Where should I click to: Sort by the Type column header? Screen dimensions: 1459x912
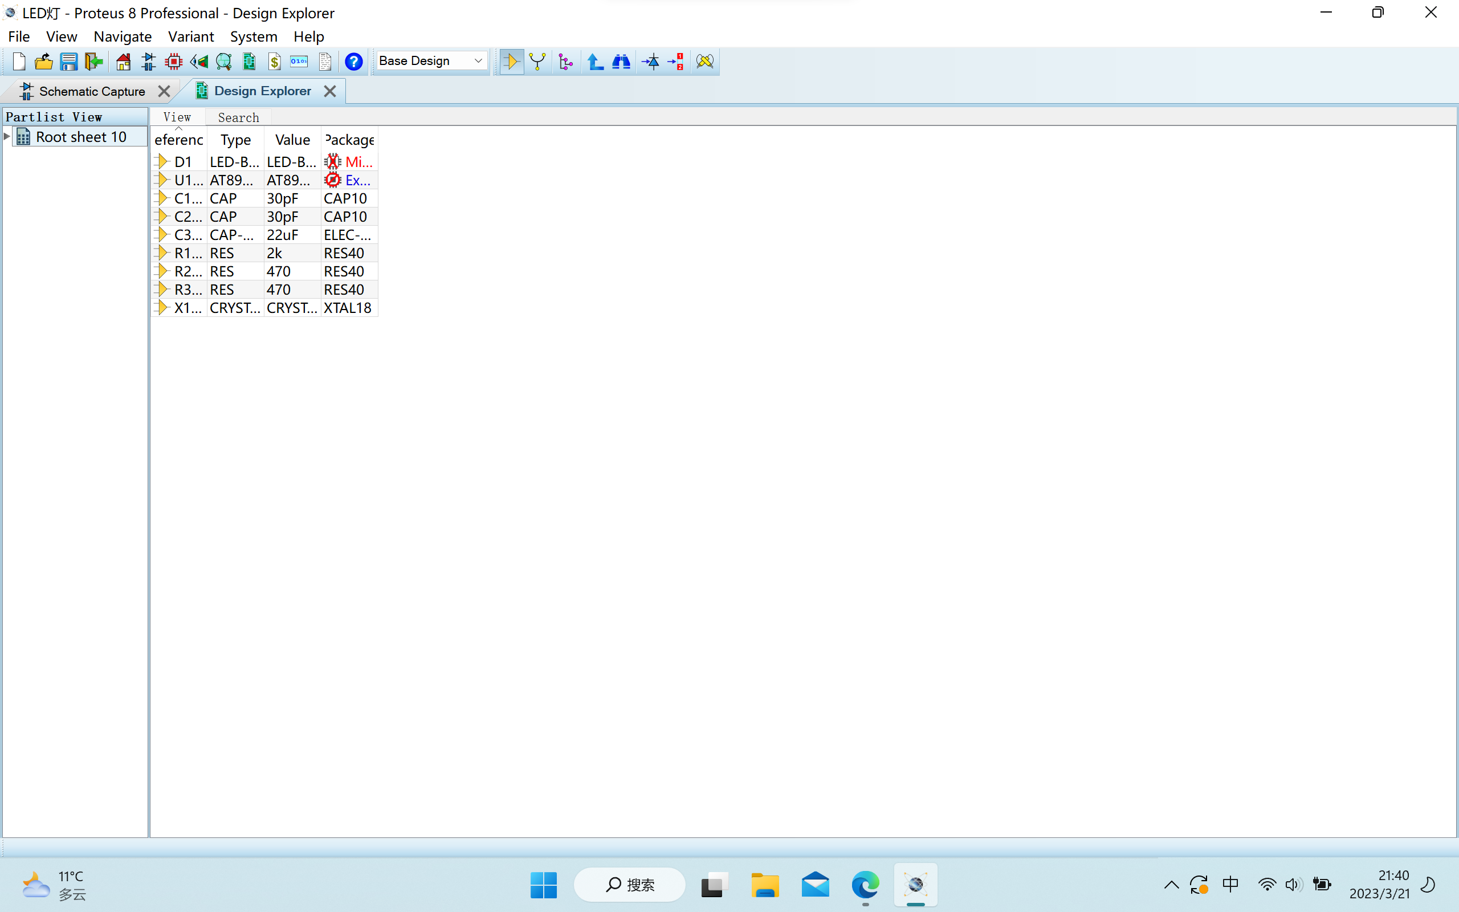tap(236, 140)
